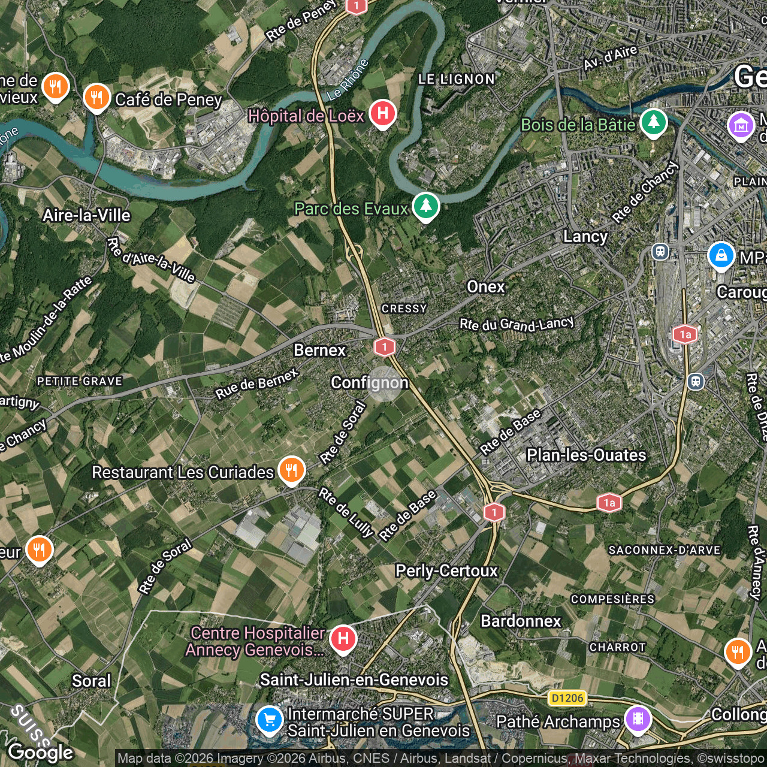This screenshot has width=767, height=767.
Task: Click the Perly-Certoux town label
Action: [446, 570]
